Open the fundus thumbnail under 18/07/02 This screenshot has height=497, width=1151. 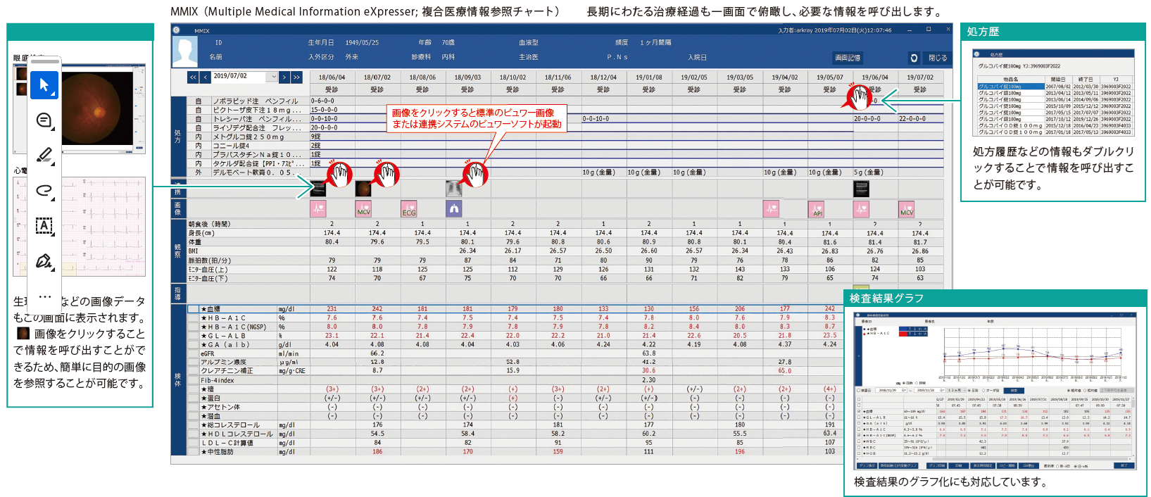(x=363, y=189)
